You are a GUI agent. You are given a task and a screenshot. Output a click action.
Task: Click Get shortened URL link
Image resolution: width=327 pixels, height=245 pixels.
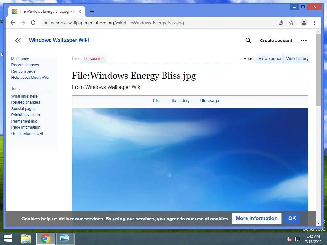click(28, 134)
